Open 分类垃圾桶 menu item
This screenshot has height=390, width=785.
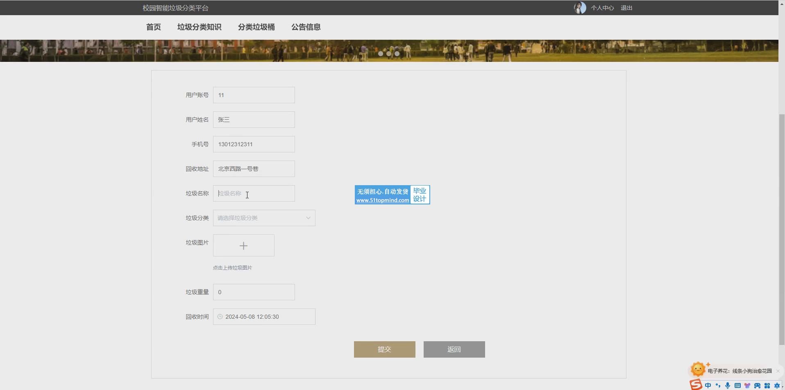click(x=256, y=27)
